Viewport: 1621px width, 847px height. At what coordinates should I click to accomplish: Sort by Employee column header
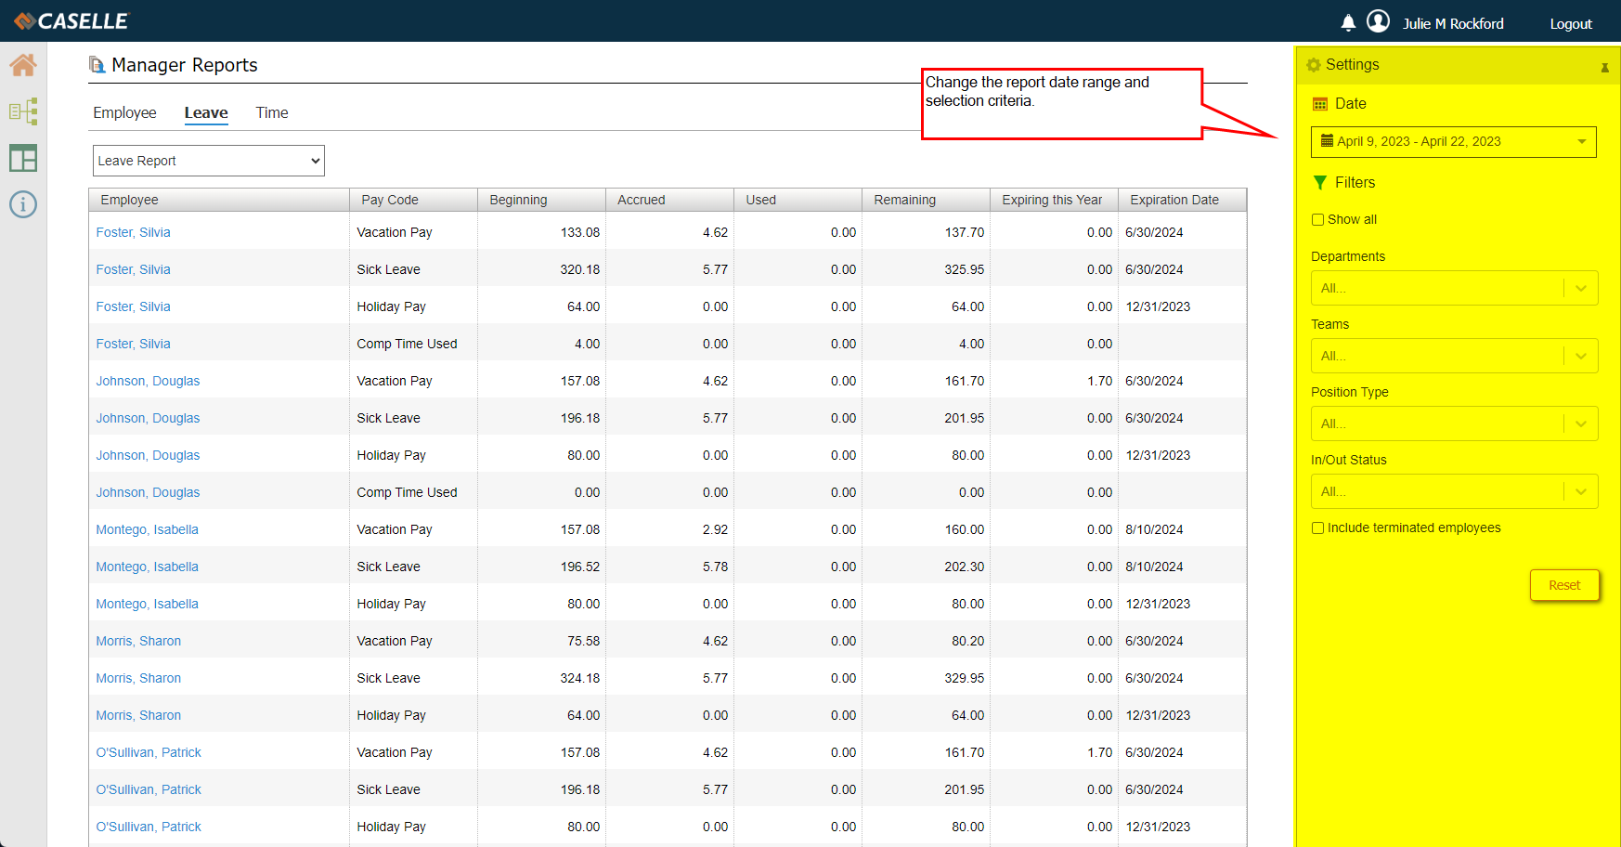tap(219, 200)
